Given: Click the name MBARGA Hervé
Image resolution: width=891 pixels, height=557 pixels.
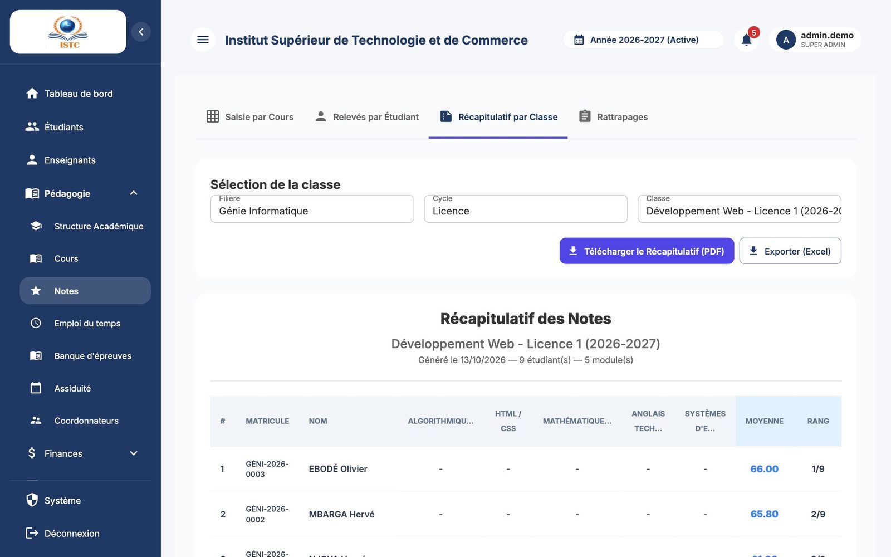Looking at the screenshot, I should pos(341,514).
